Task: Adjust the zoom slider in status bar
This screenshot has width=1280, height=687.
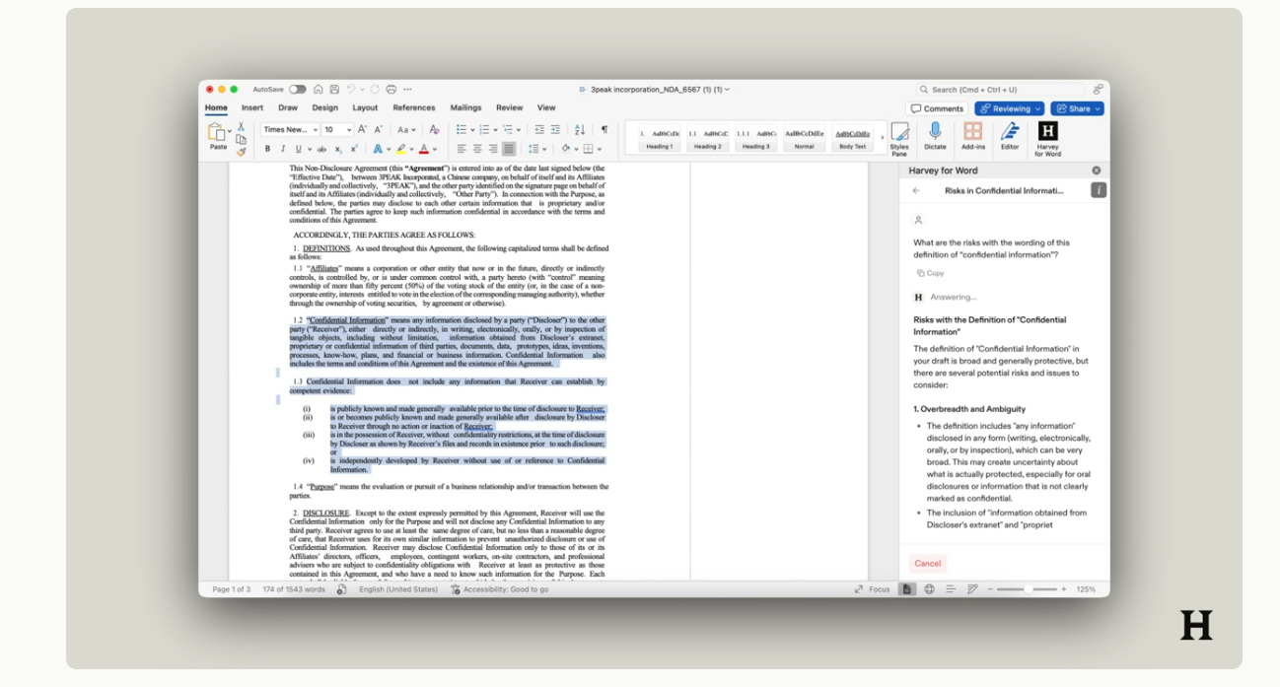Action: (x=1028, y=589)
